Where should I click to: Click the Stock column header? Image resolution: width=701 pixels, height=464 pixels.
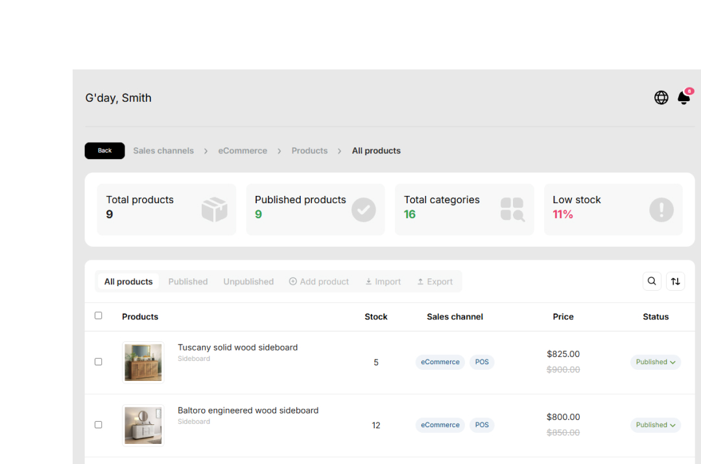(x=376, y=317)
